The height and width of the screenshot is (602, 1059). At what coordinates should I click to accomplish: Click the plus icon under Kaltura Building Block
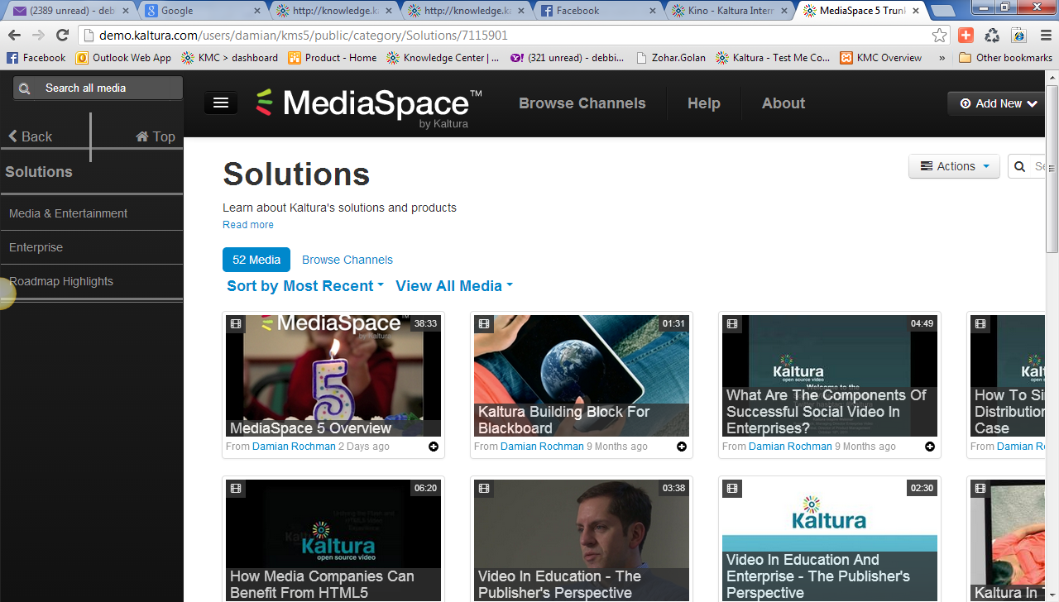tap(682, 447)
